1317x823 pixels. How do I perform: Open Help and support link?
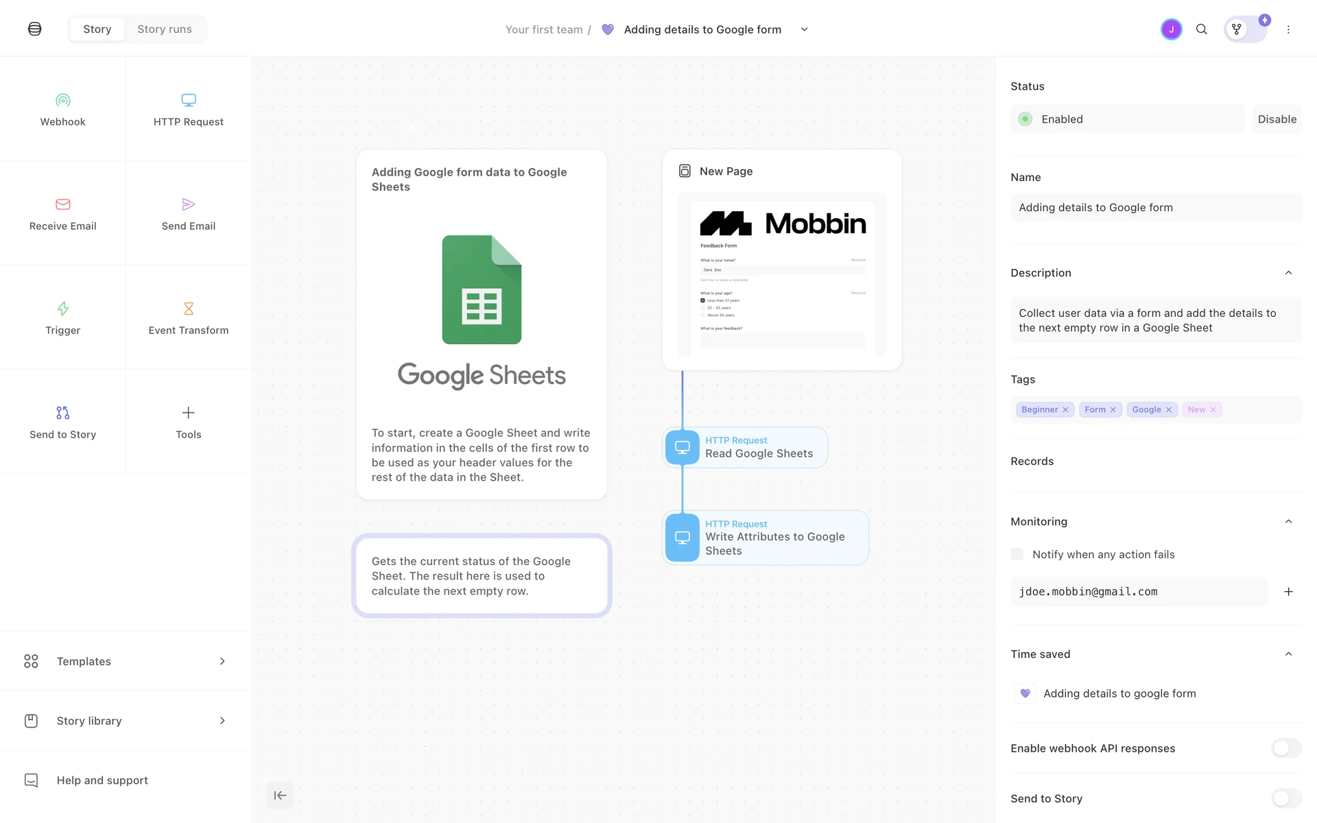click(x=102, y=780)
